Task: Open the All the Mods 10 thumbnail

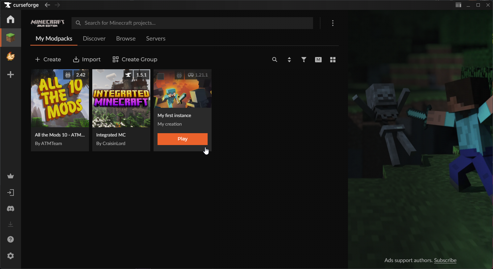Action: pos(60,98)
